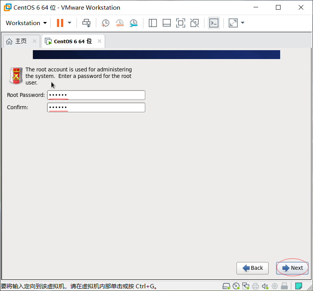Click the gray drive device status icon
The image size is (313, 291).
(284, 286)
